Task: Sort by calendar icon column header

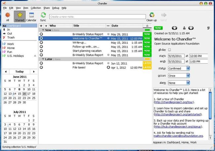Action: (108, 26)
